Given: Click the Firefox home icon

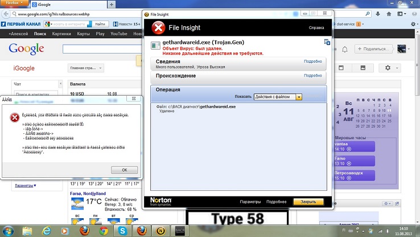Looking at the screenshot, I should tap(389, 14).
